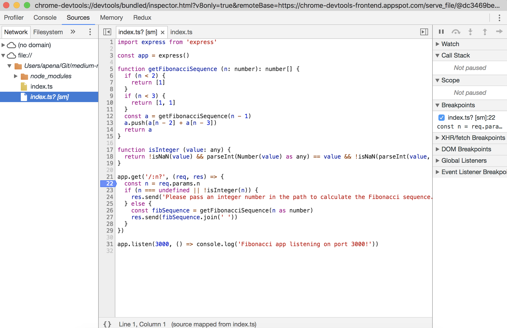This screenshot has height=328, width=507.
Task: Expand XHR/fetch Breakpoints section
Action: tap(473, 138)
